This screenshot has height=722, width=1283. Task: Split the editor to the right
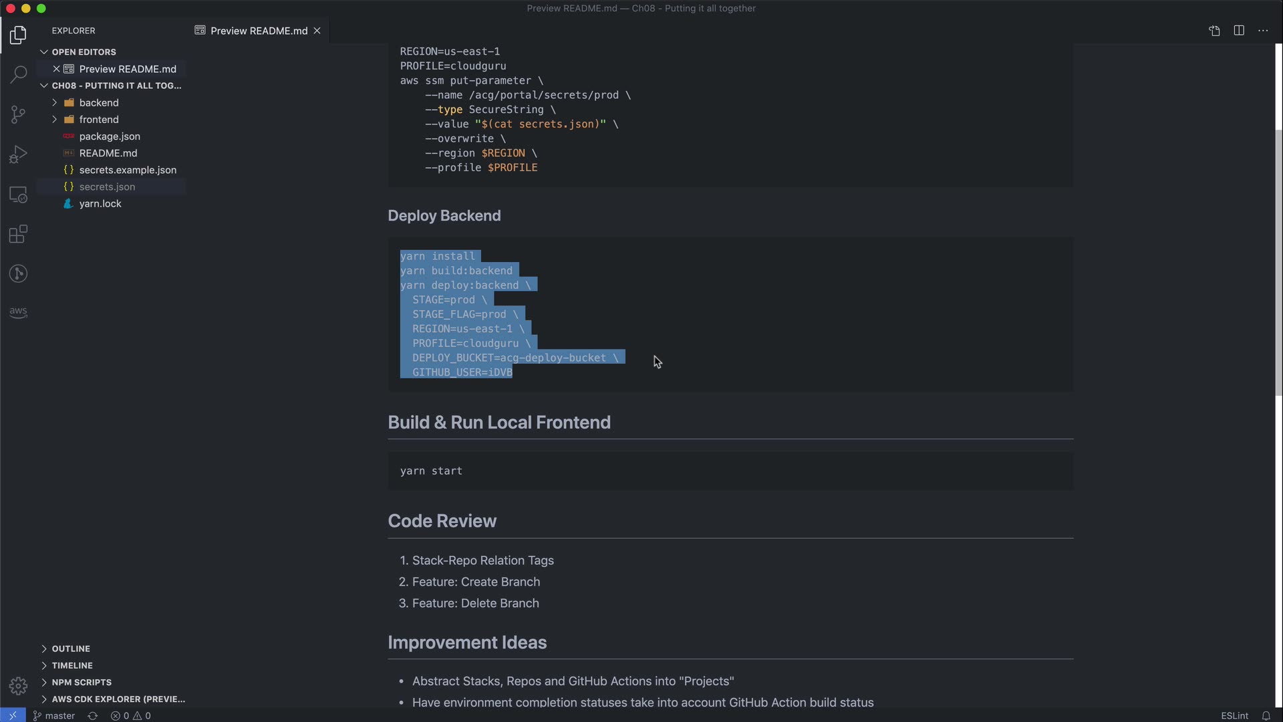(x=1239, y=31)
